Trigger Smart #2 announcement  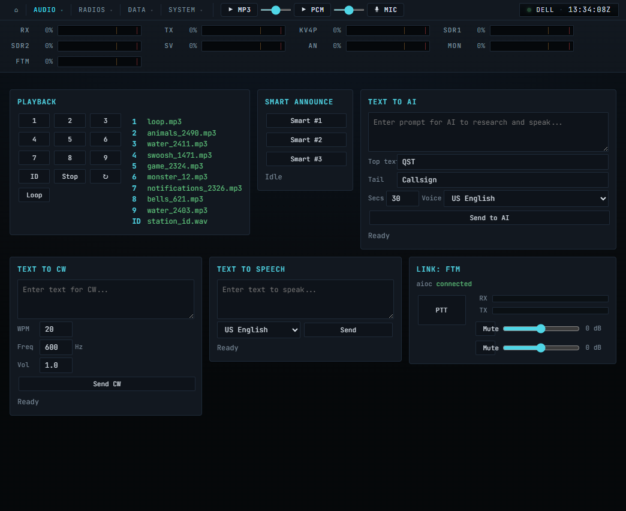coord(306,140)
